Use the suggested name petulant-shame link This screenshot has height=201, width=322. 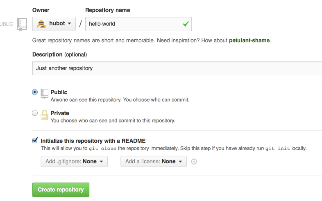(249, 41)
